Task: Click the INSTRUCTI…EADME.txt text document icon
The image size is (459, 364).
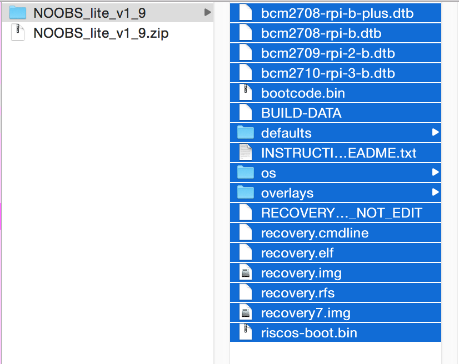Action: click(x=245, y=153)
